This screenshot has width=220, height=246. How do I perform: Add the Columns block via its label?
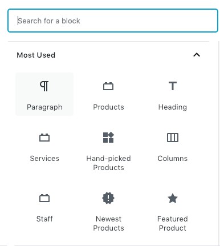point(173,159)
